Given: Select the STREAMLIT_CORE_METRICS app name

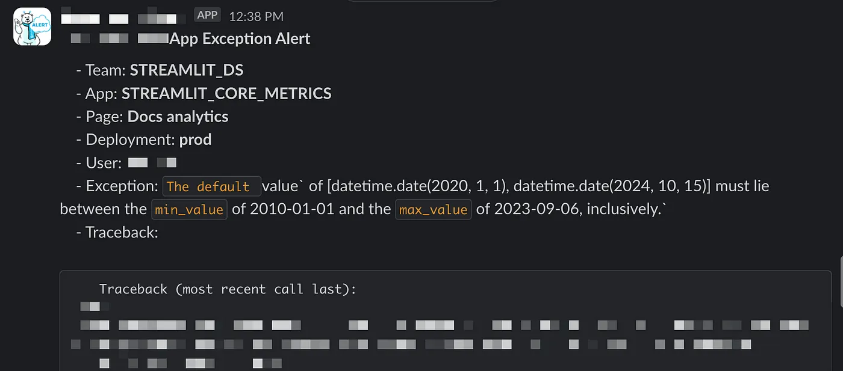Looking at the screenshot, I should click(x=226, y=93).
